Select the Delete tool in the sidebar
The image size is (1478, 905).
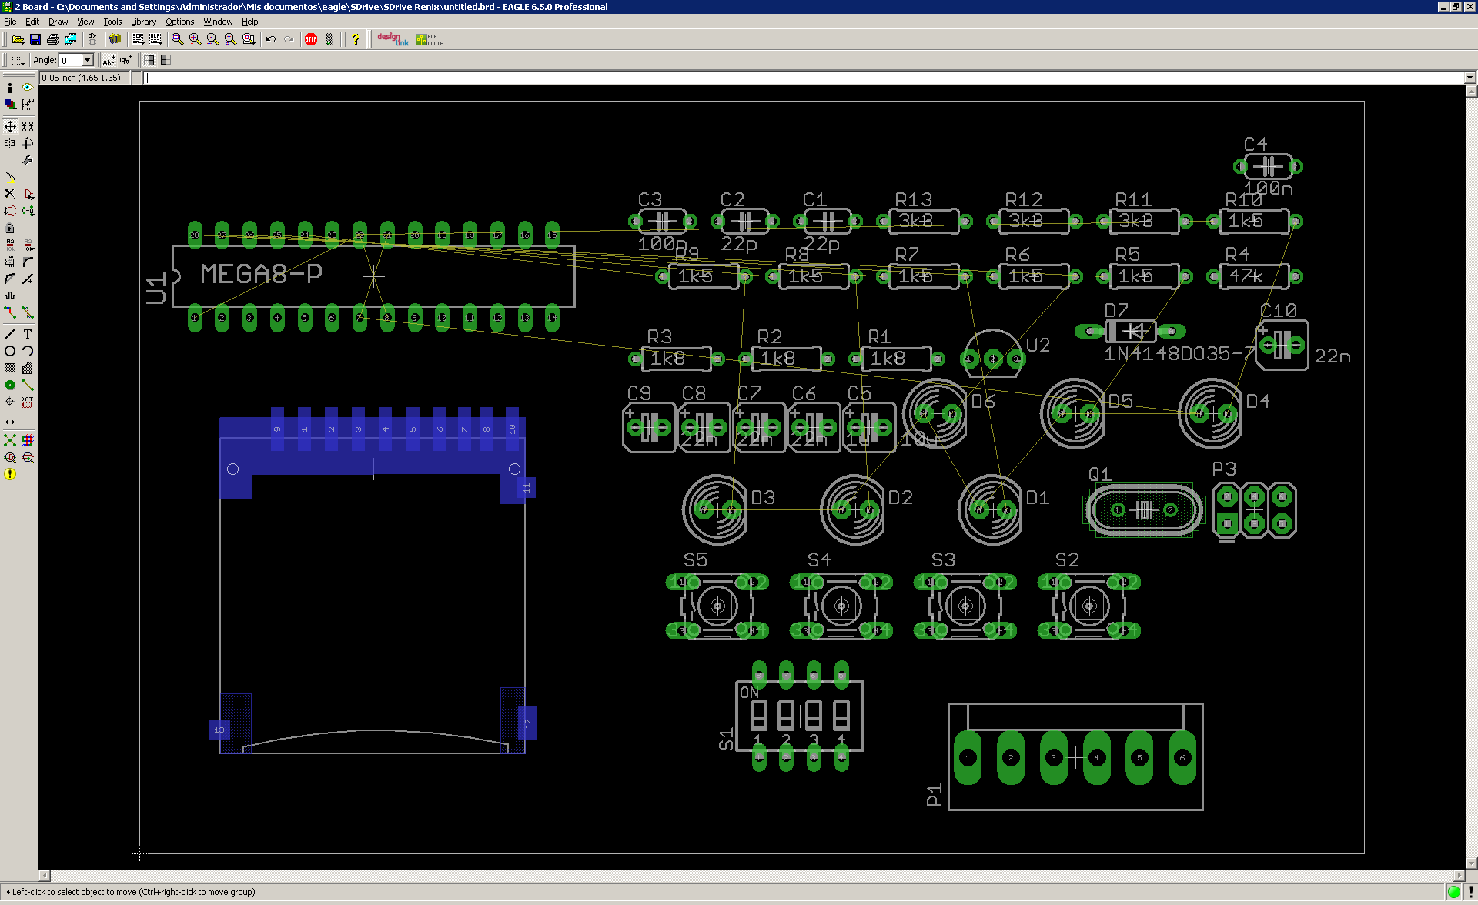pyautogui.click(x=10, y=193)
